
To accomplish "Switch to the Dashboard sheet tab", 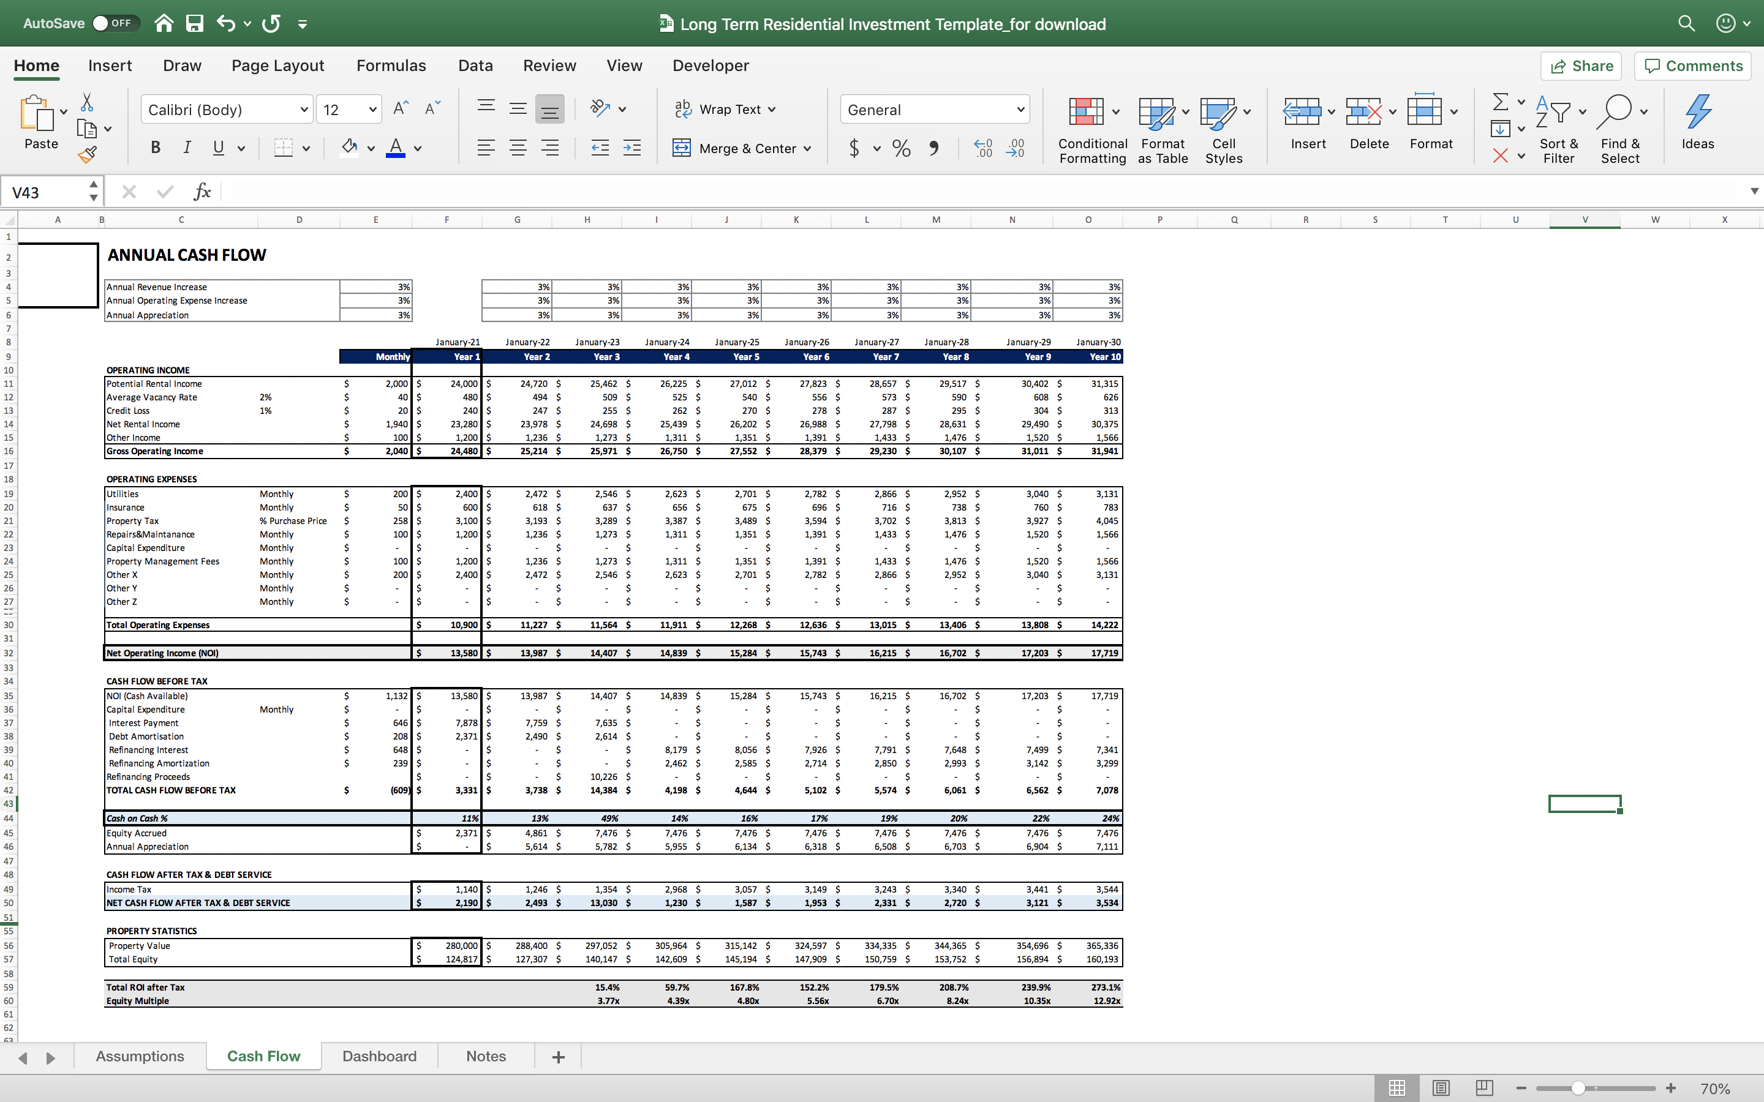I will click(x=380, y=1056).
